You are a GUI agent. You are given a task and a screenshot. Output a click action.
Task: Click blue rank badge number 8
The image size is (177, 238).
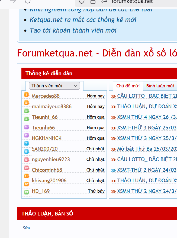[x=27, y=151]
